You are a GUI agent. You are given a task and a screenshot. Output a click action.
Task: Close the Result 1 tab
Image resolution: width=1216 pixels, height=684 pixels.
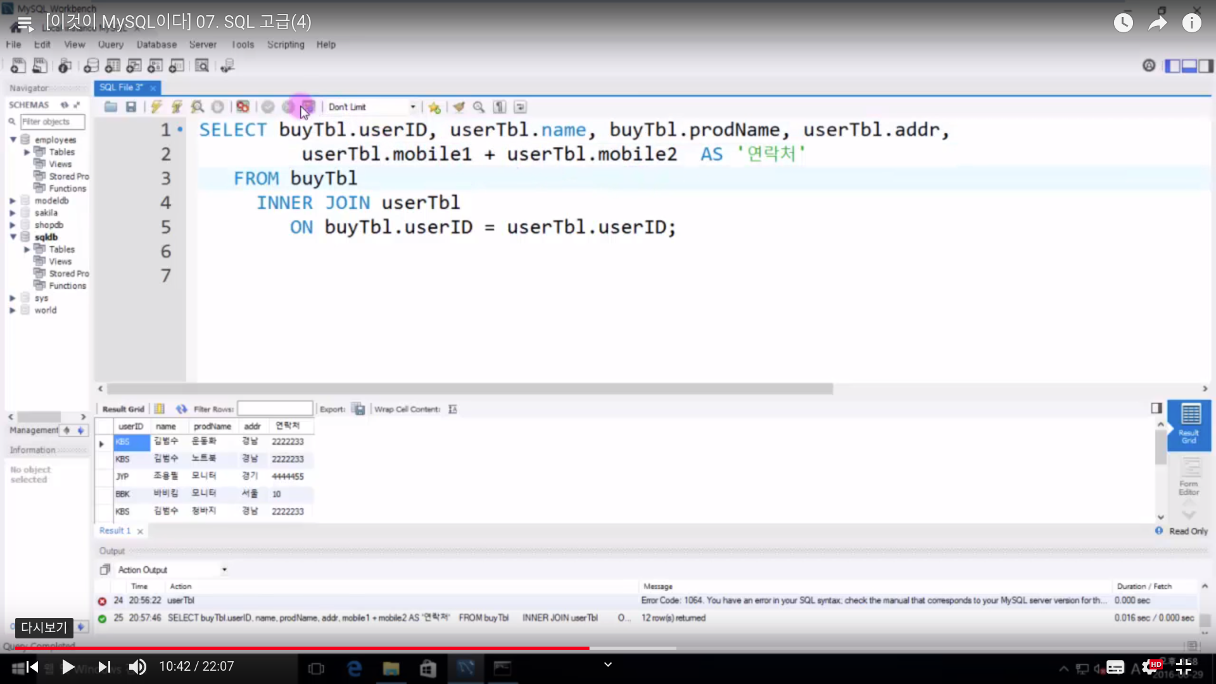pyautogui.click(x=140, y=531)
